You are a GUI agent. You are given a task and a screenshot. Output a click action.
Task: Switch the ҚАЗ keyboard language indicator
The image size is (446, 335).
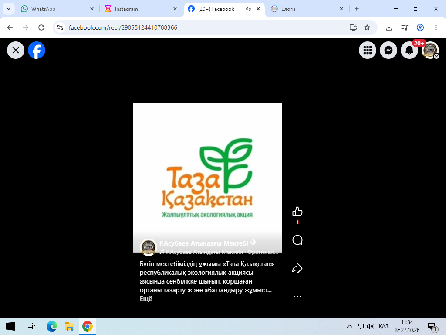(383, 326)
